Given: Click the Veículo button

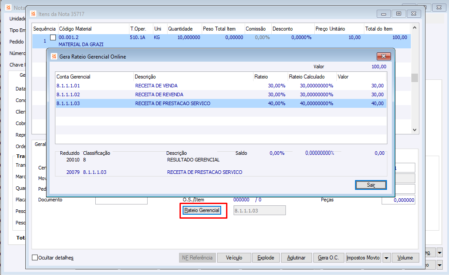Looking at the screenshot, I should (234, 258).
